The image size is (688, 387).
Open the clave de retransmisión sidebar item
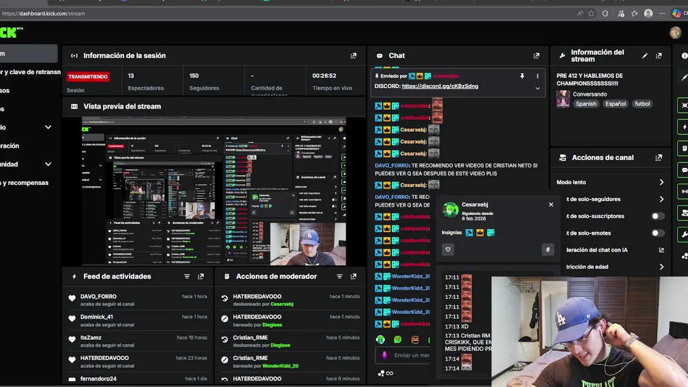30,72
